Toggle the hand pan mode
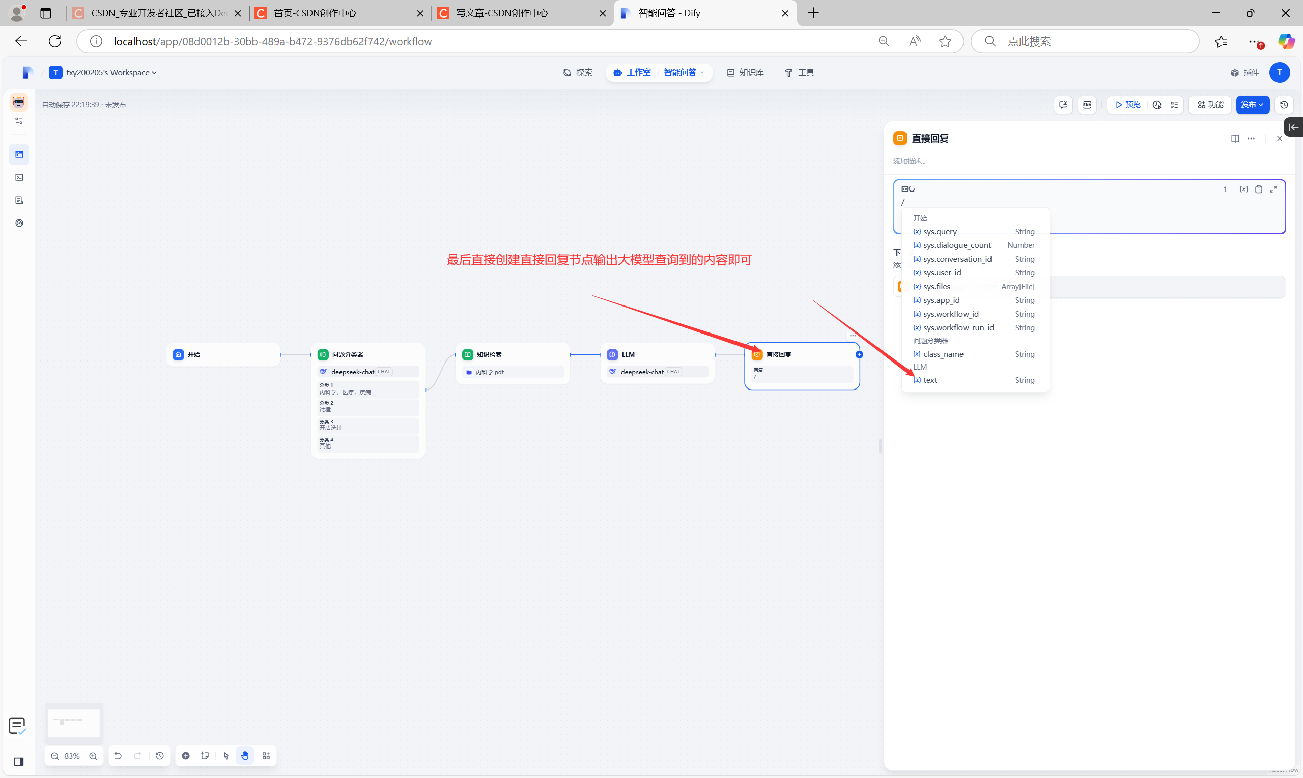The width and height of the screenshot is (1303, 778). tap(245, 756)
